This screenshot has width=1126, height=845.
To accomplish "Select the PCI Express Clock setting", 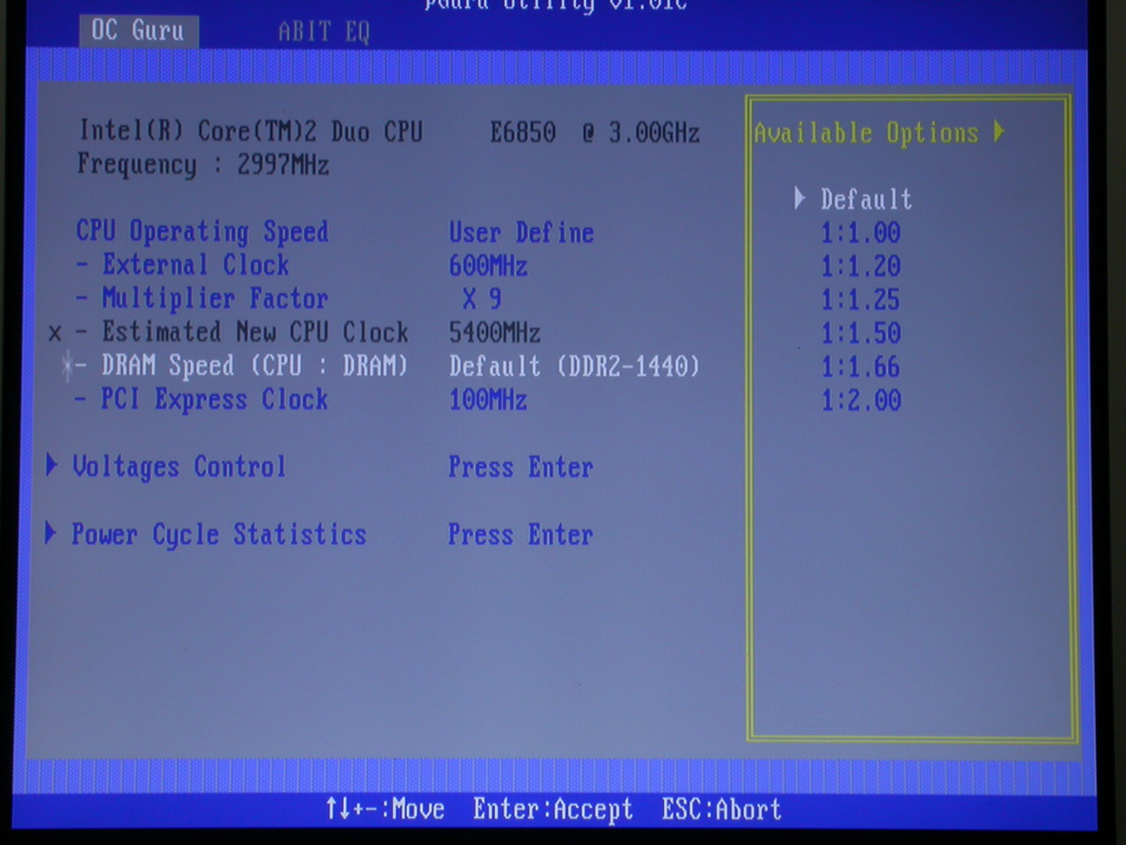I will [215, 400].
